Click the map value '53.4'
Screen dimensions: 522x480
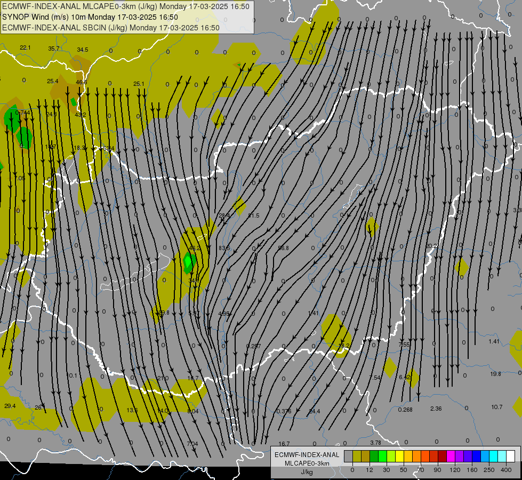point(109,148)
